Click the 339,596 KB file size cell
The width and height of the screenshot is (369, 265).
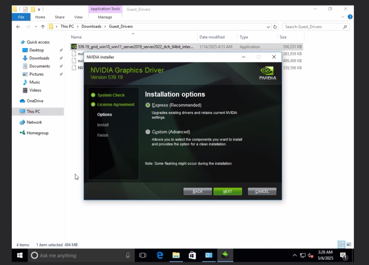pos(292,68)
